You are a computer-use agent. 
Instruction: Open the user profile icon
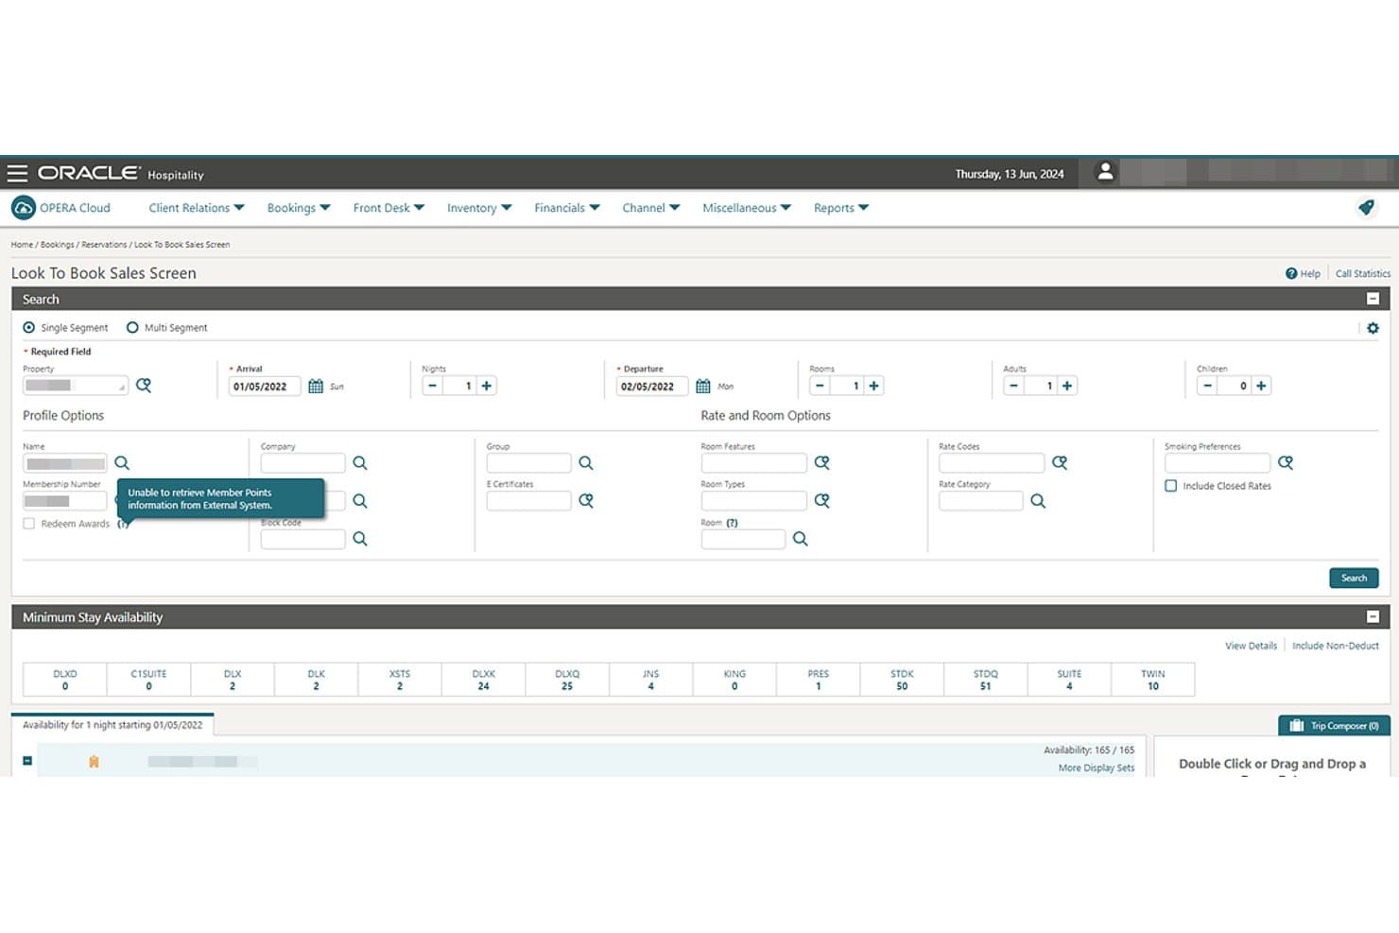[x=1104, y=172]
